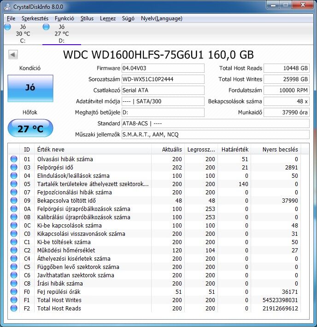
Task: Click the drive letter field showing D:
Action: [x=163, y=112]
